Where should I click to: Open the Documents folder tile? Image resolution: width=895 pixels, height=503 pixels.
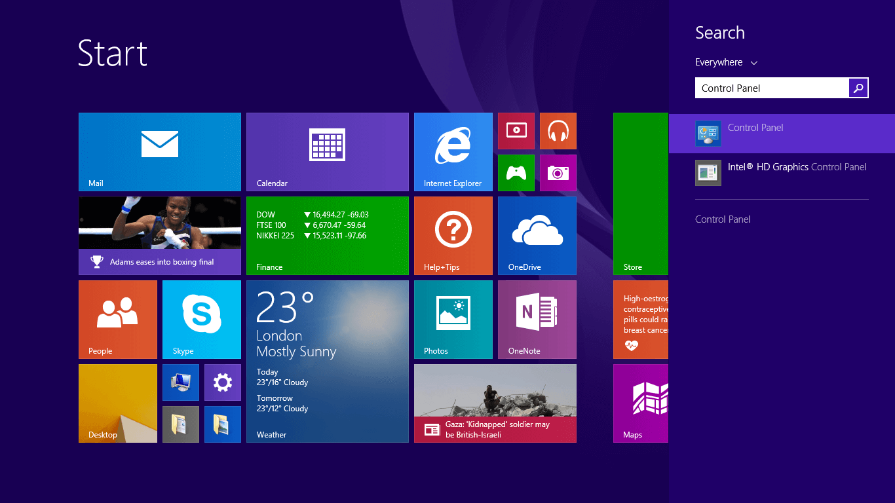181,424
